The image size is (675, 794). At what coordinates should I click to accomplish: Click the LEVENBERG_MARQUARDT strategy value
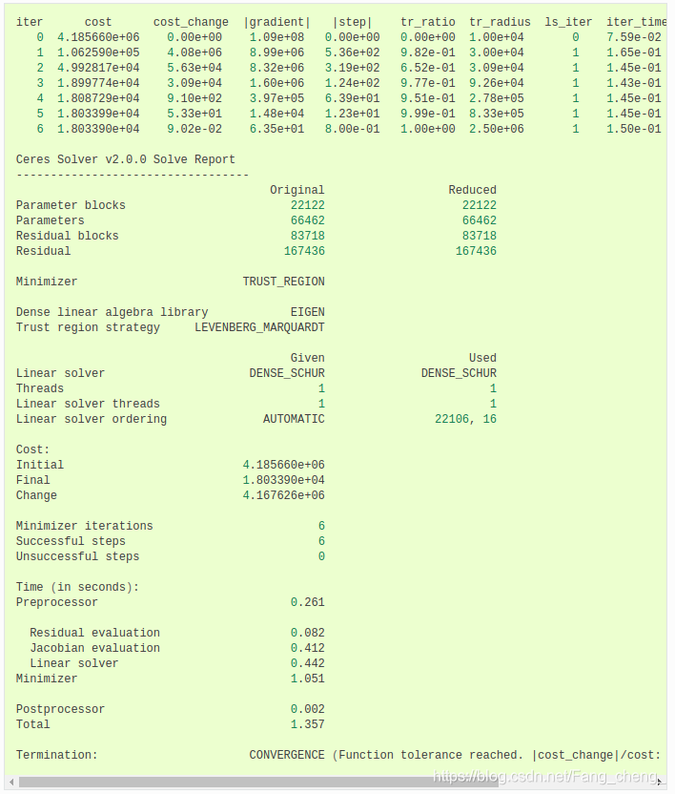pyautogui.click(x=259, y=327)
